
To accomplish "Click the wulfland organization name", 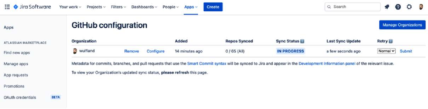I will click(x=87, y=51).
